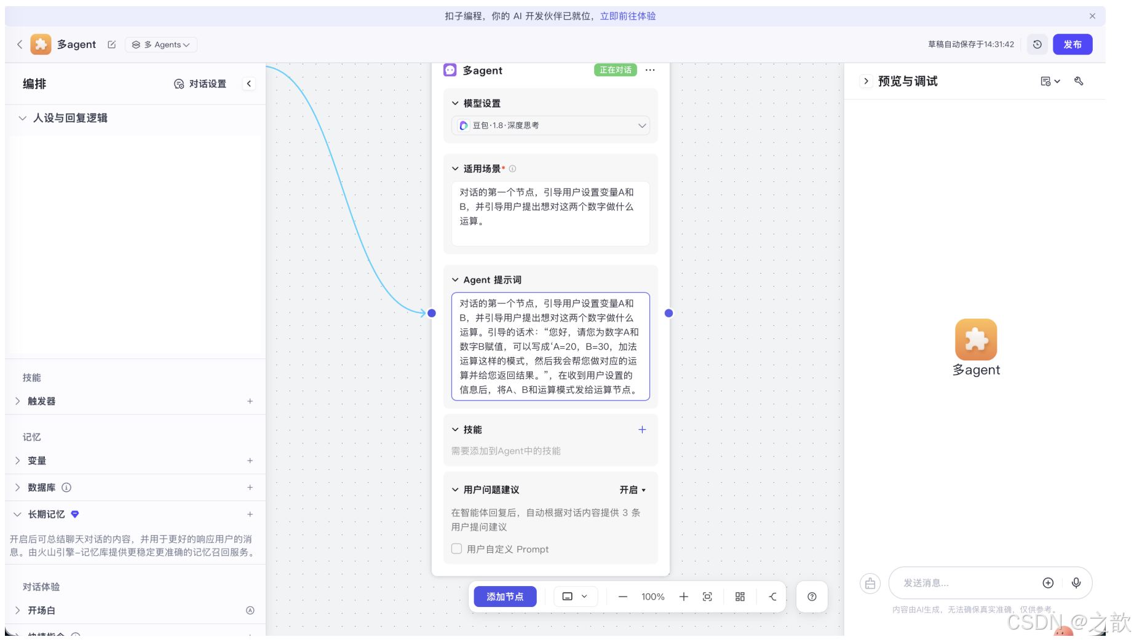The height and width of the screenshot is (642, 1134).
Task: Click the zoom-out minus control
Action: [x=622, y=596]
